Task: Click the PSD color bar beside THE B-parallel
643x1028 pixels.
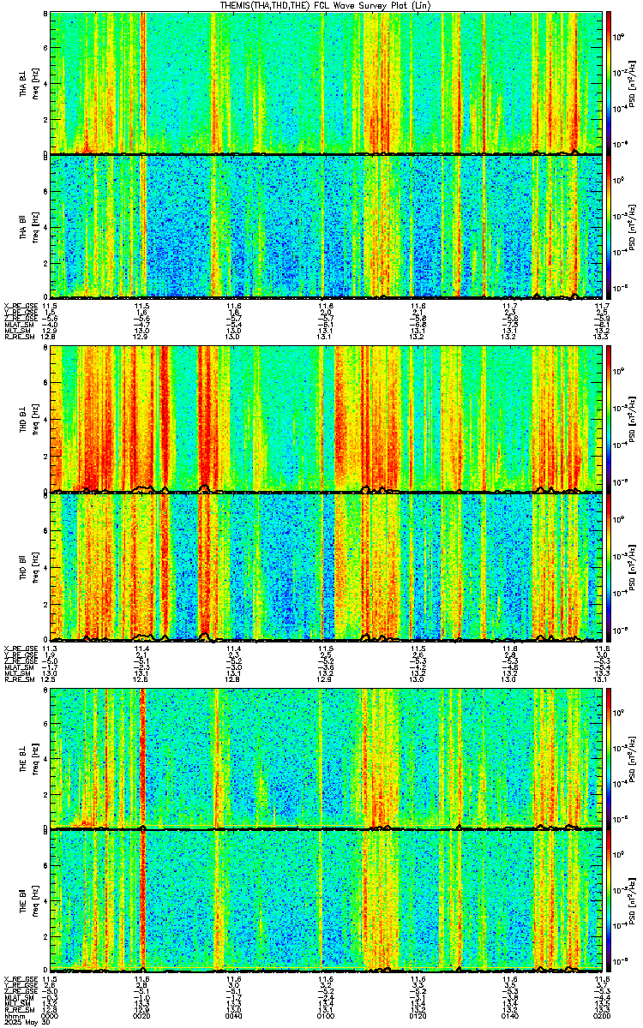Action: [x=610, y=901]
